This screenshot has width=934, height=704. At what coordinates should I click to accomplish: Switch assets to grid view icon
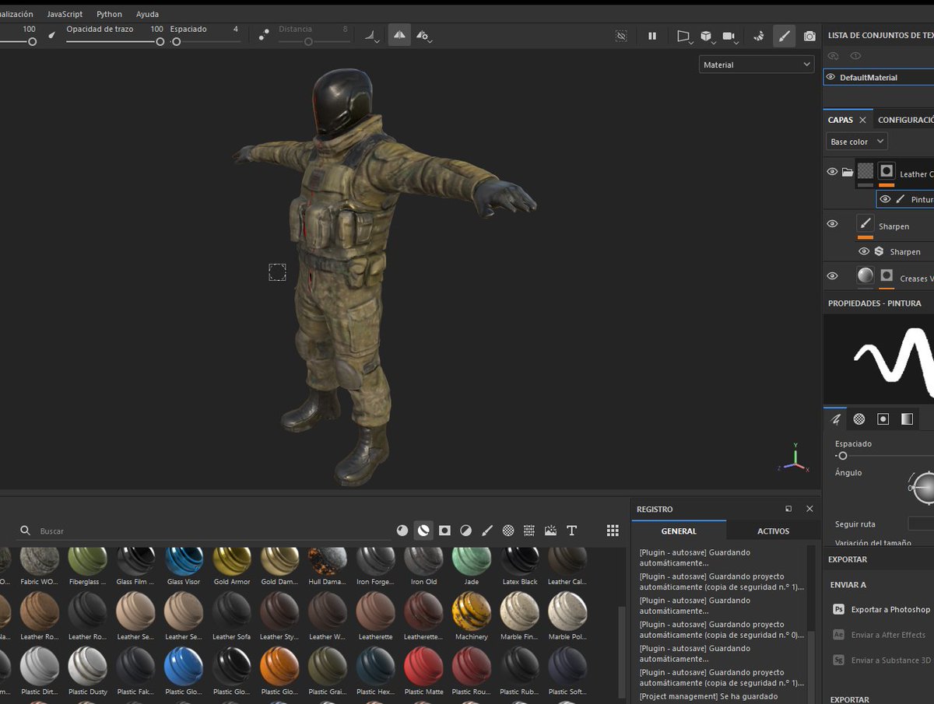[613, 531]
